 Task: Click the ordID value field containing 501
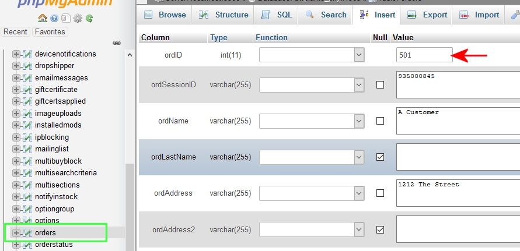pos(424,55)
